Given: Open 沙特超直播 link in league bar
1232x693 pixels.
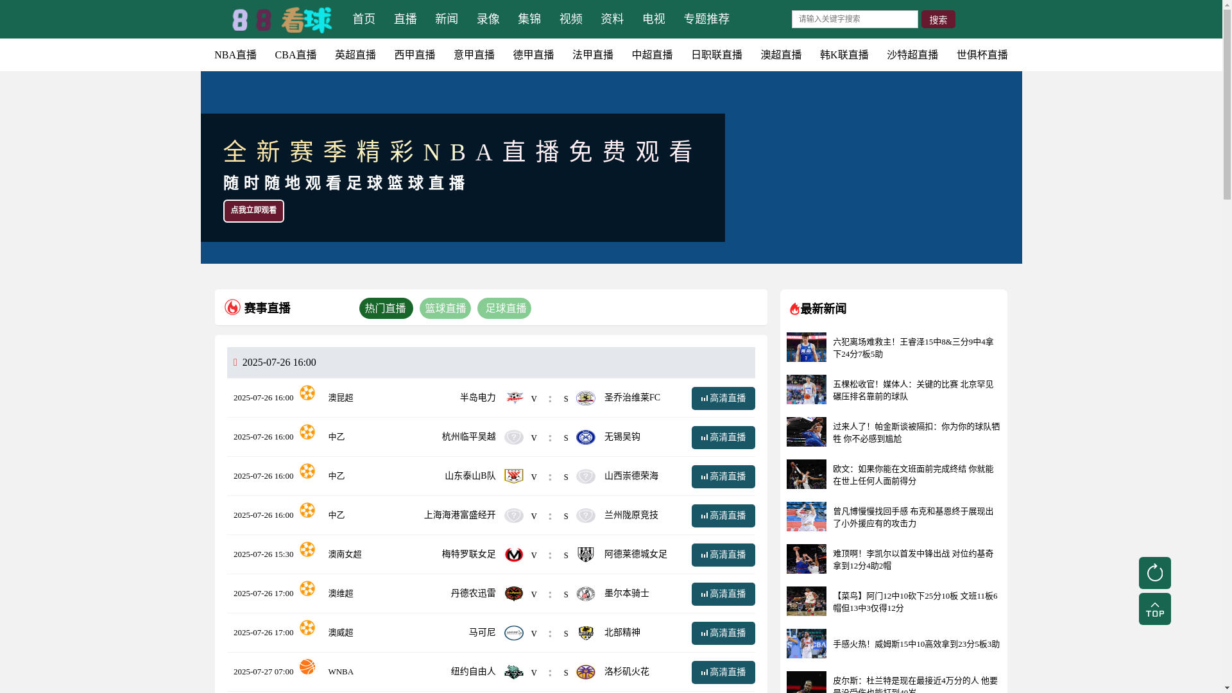Looking at the screenshot, I should pos(912,55).
